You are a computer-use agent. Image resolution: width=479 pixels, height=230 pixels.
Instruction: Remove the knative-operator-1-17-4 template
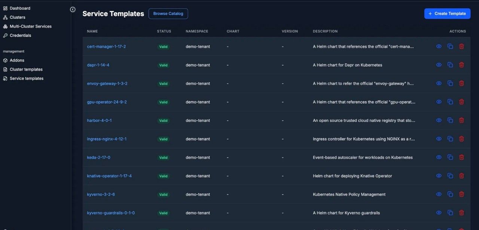461,176
